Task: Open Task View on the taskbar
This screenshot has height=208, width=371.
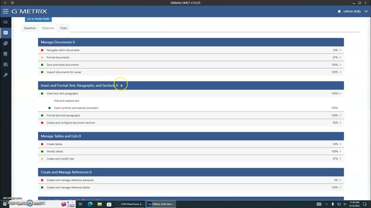Action: (80, 204)
